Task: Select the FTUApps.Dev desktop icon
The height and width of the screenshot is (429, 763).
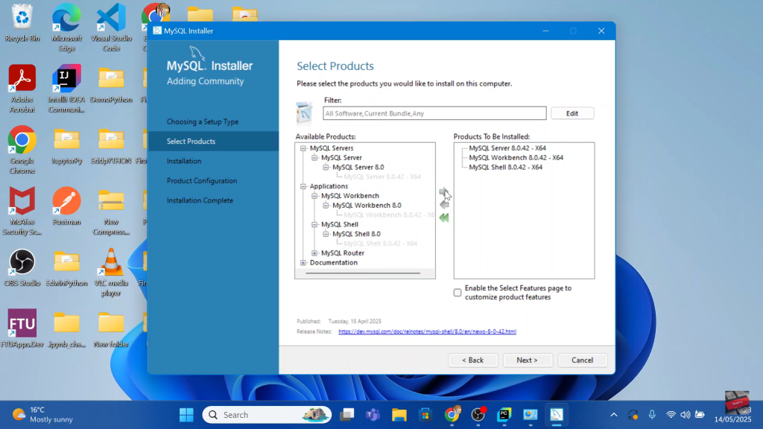Action: click(22, 329)
